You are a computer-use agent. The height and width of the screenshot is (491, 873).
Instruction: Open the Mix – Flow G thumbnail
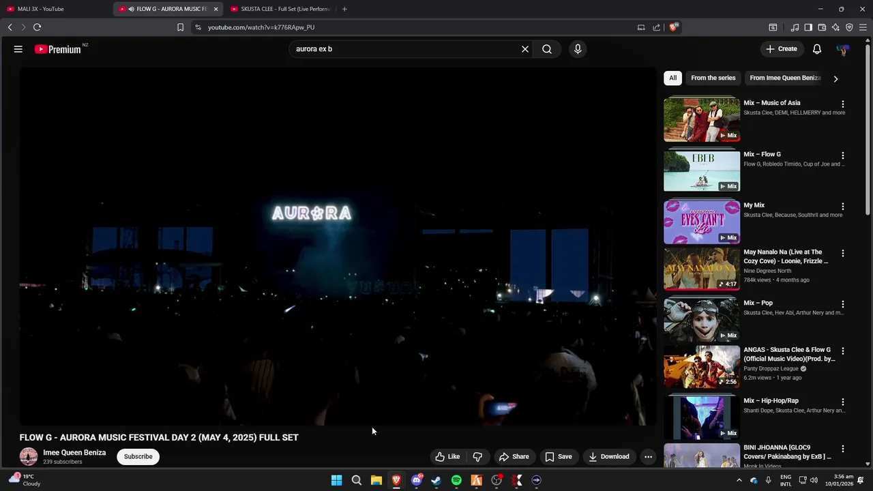point(702,170)
